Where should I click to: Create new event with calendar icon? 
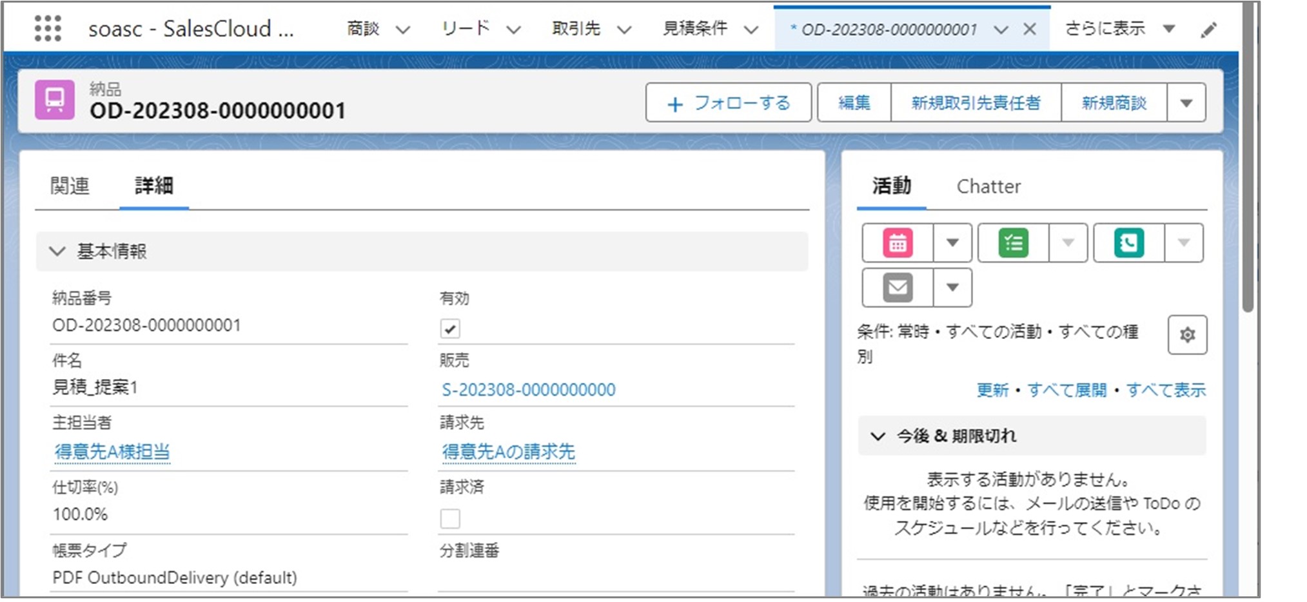(x=898, y=243)
